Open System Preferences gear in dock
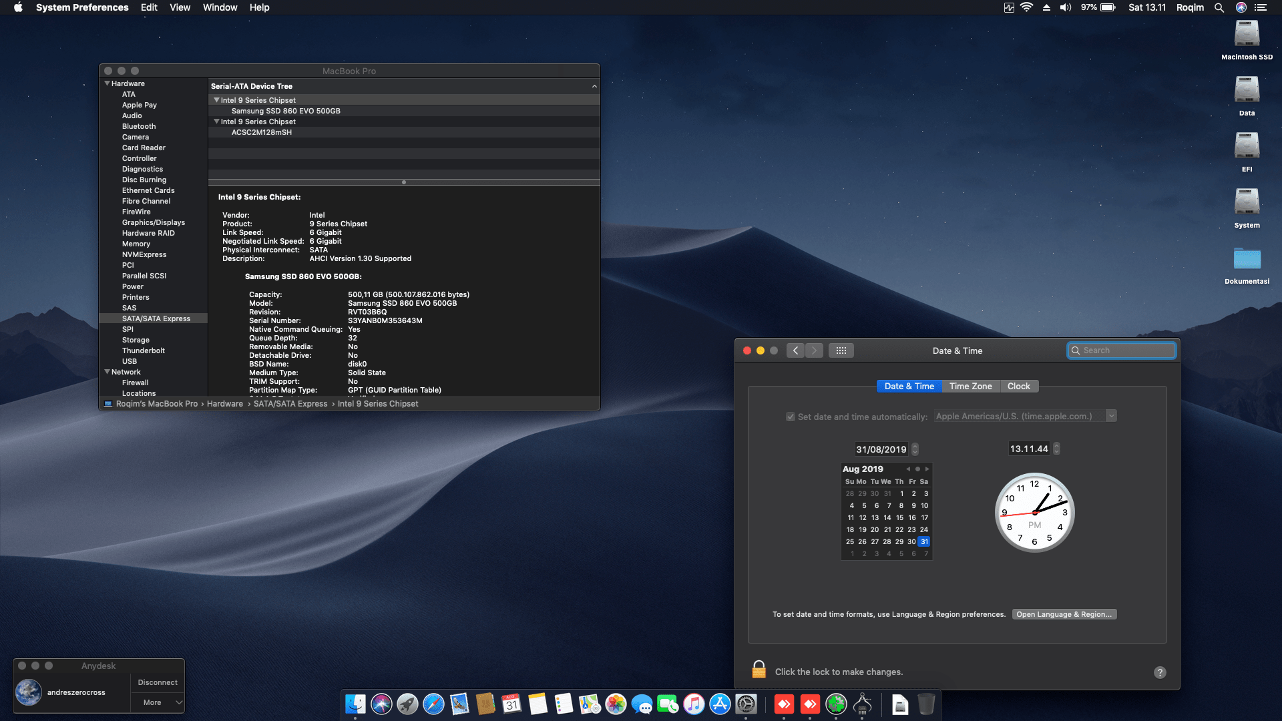Viewport: 1282px width, 721px height. pos(746,704)
